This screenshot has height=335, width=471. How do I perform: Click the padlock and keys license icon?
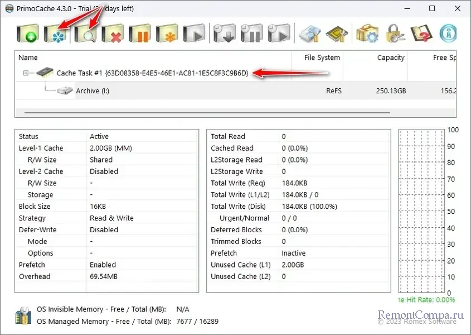click(x=394, y=33)
